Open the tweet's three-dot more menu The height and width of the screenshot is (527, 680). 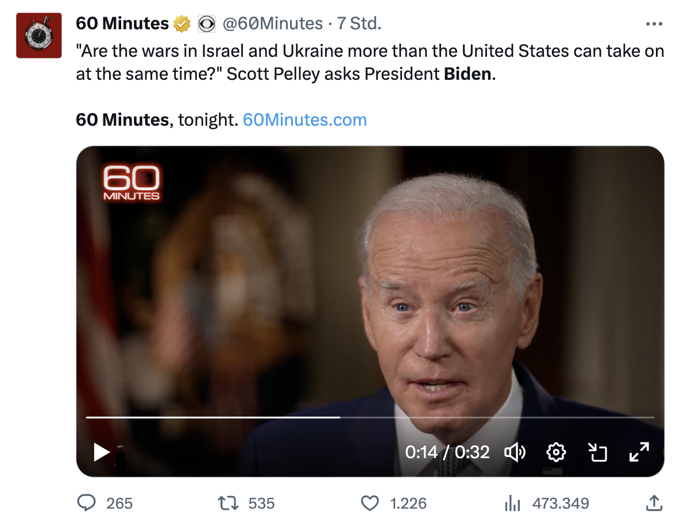coord(654,24)
